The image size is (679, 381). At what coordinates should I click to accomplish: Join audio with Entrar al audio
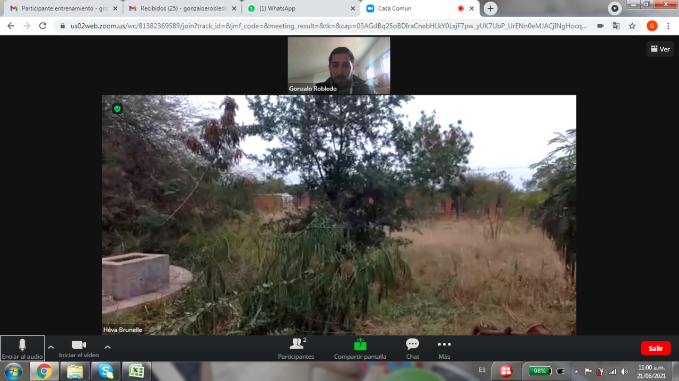click(22, 348)
